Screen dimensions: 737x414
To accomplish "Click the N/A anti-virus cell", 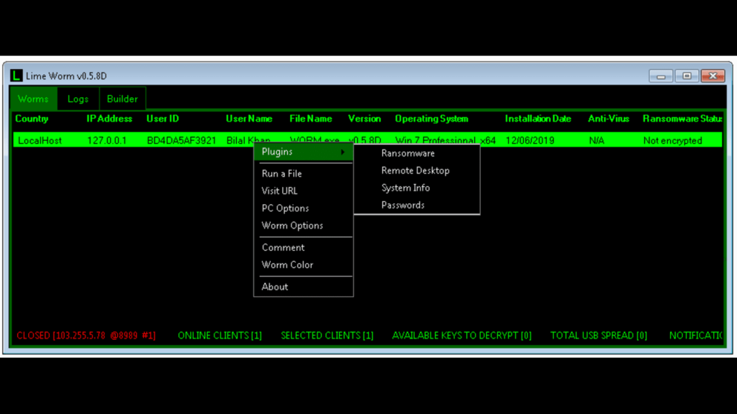I will (597, 140).
